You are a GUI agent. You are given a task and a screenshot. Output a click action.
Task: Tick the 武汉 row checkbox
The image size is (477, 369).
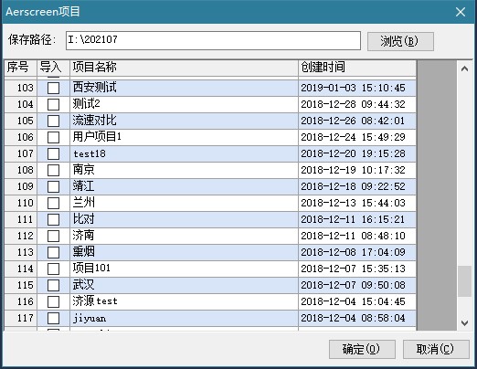(x=53, y=286)
